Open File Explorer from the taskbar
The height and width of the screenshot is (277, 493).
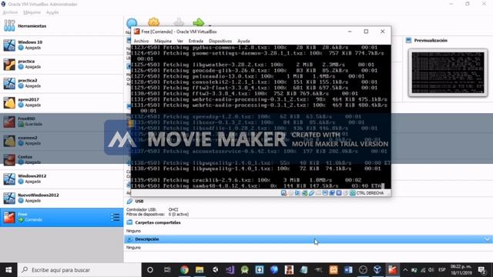click(200, 270)
